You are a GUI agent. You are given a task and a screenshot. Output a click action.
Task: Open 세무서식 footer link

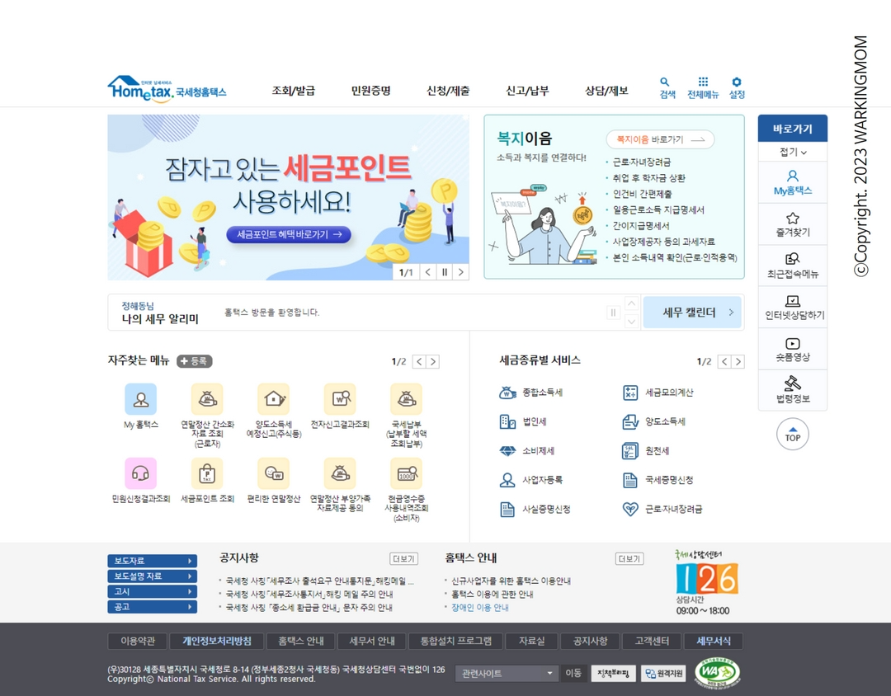(x=714, y=641)
